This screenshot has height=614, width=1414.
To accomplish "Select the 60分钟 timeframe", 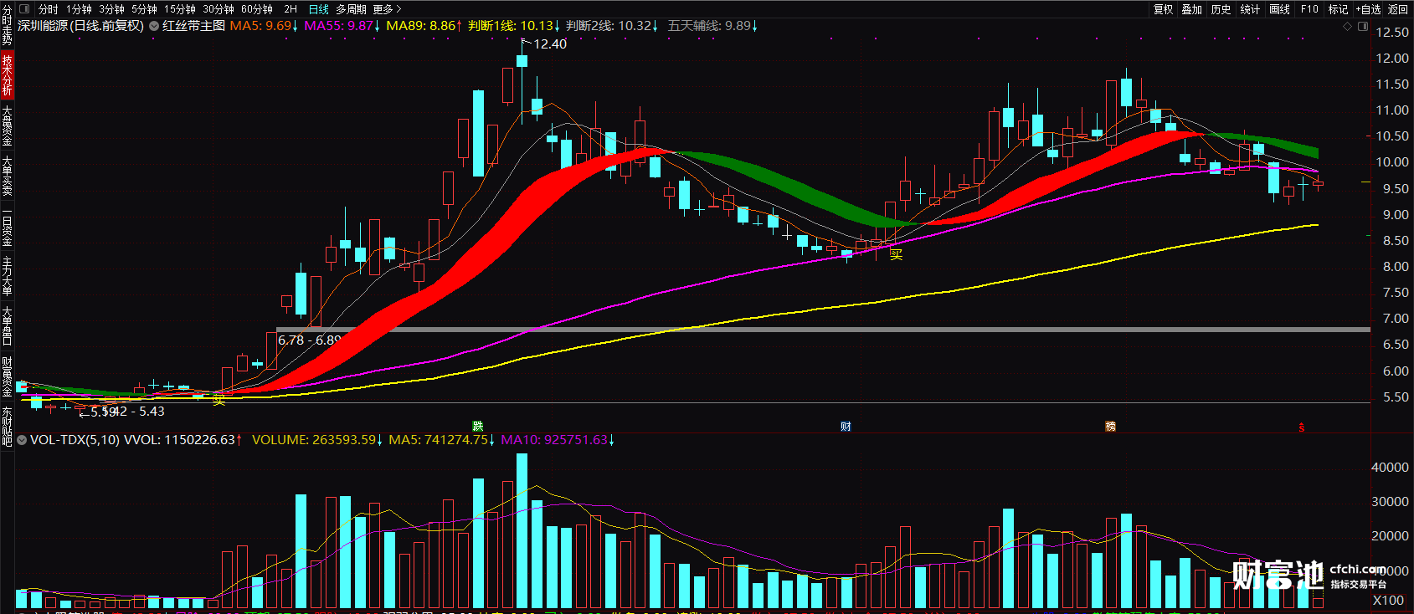I will (x=257, y=9).
